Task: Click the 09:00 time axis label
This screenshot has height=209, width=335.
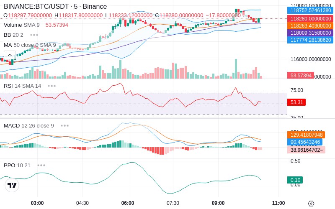Action: click(218, 203)
